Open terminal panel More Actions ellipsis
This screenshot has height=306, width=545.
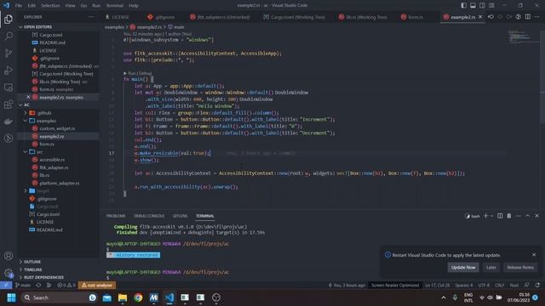tap(519, 216)
